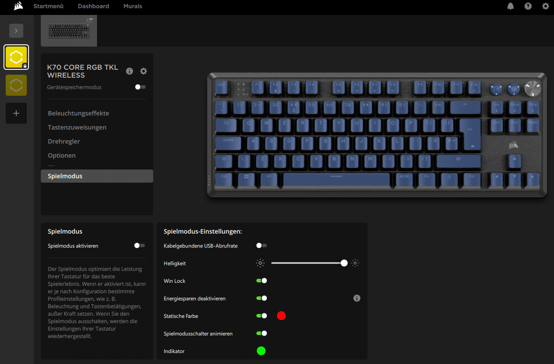Open the help question mark icon
The width and height of the screenshot is (554, 364).
[528, 6]
